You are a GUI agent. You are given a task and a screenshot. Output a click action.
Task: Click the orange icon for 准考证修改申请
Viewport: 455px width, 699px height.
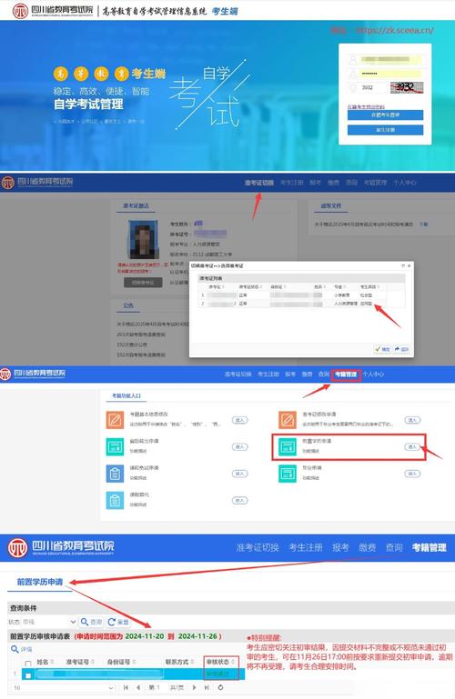tap(288, 420)
